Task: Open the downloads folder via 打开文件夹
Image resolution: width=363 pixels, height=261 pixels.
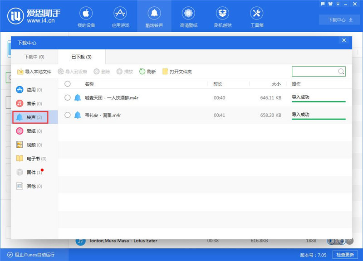Action: click(180, 72)
